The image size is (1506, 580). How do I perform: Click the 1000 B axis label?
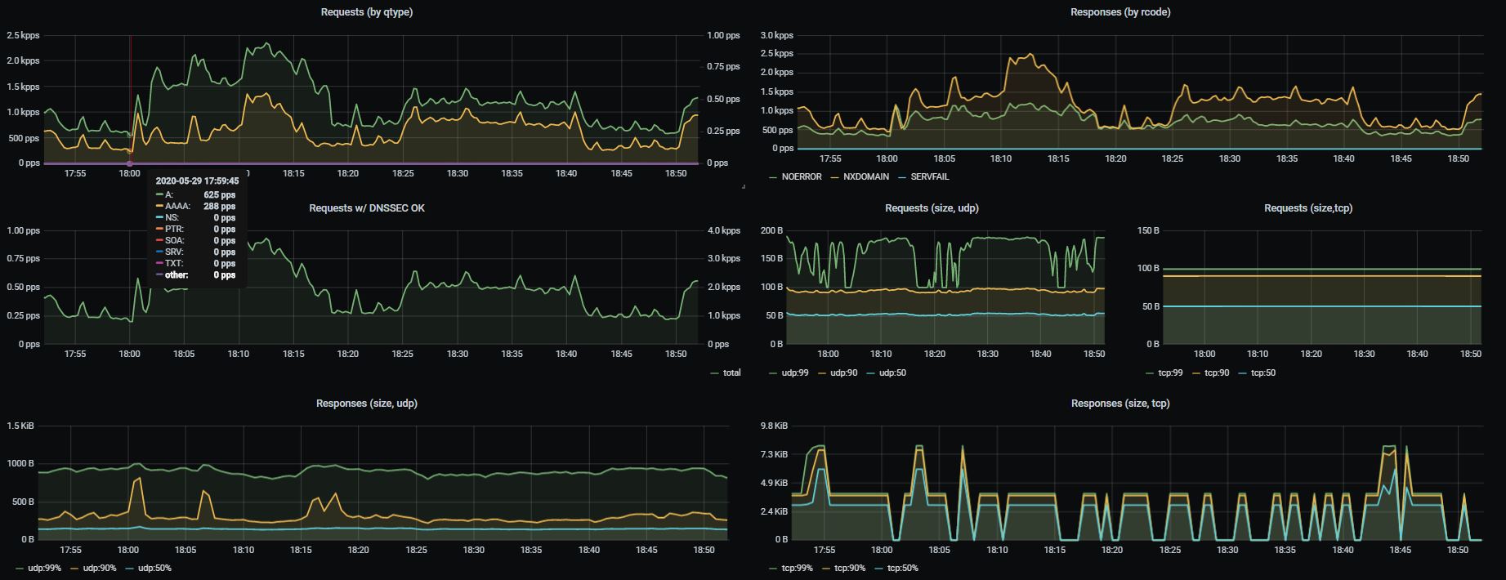click(22, 464)
